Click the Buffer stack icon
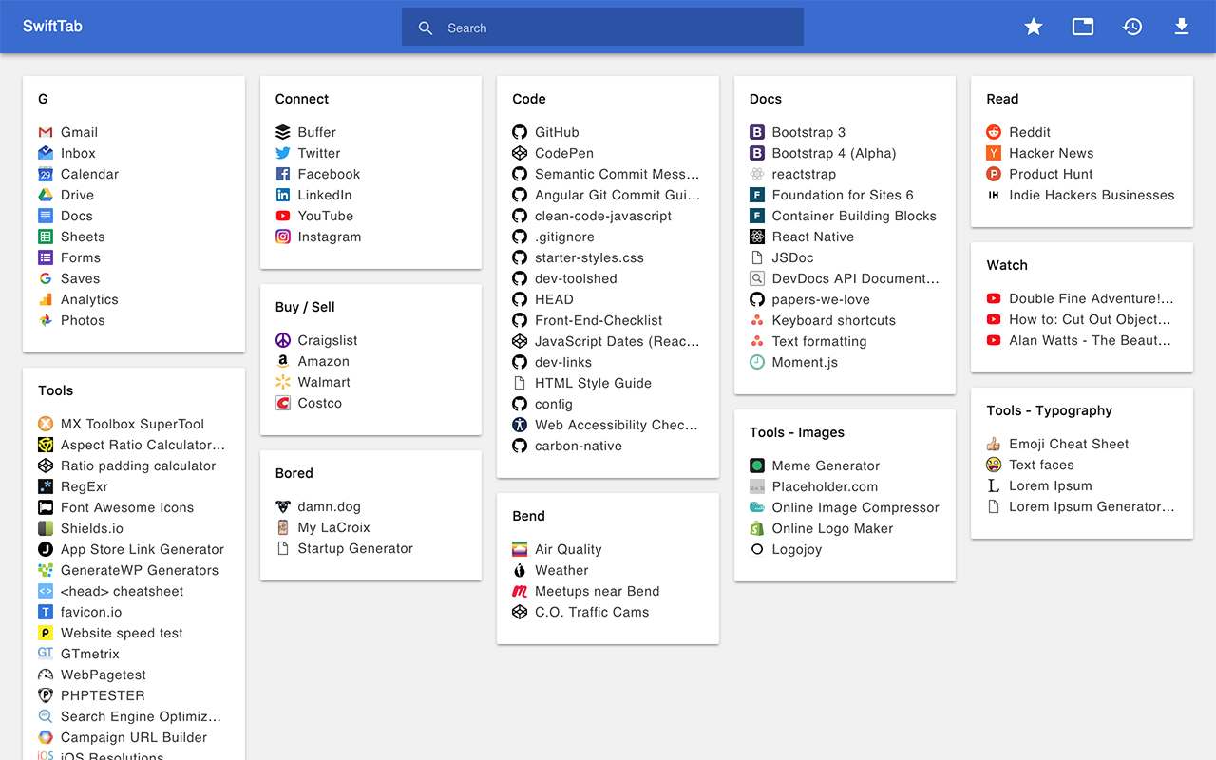The height and width of the screenshot is (760, 1216). tap(283, 132)
